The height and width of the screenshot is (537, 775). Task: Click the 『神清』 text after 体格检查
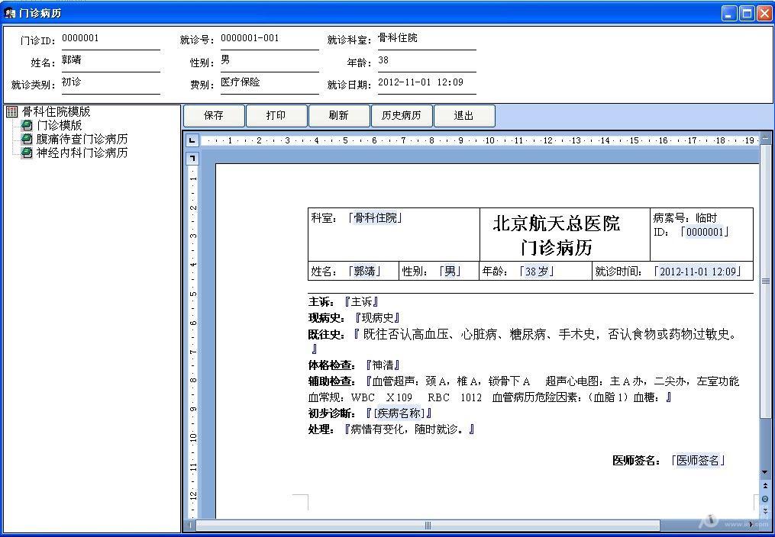coord(383,365)
